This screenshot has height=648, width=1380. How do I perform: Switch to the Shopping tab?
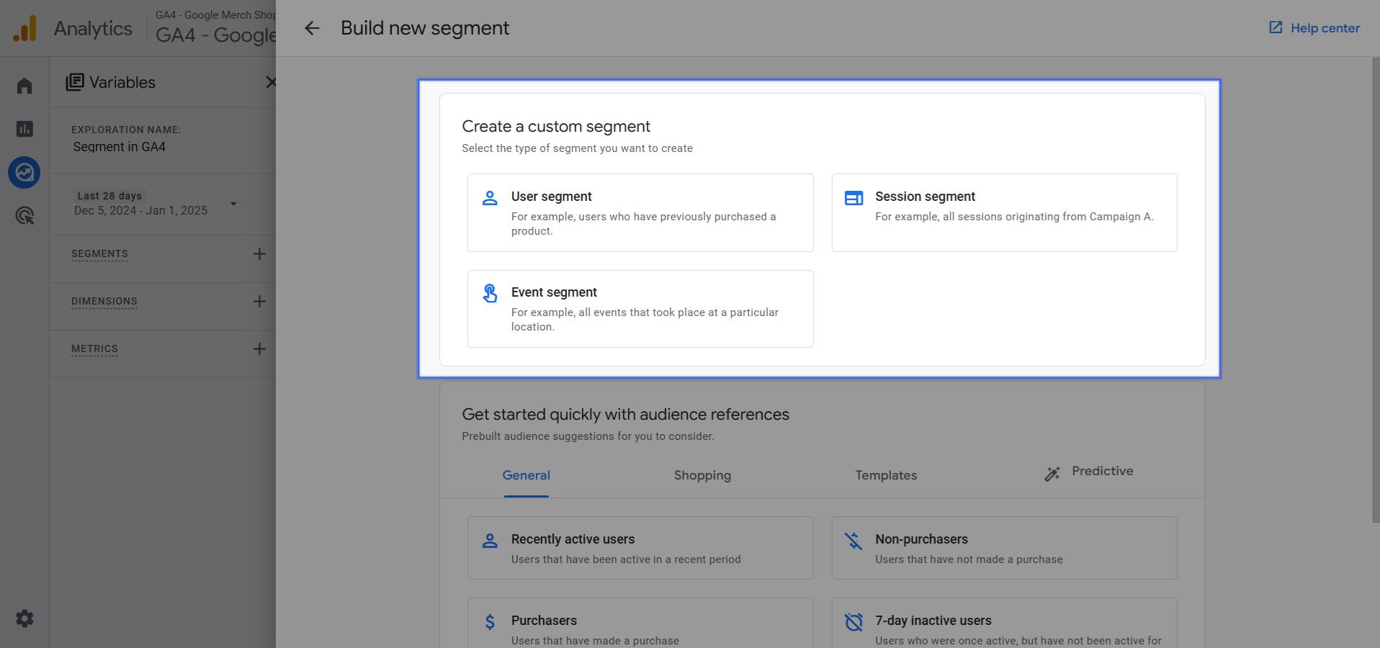(x=702, y=475)
